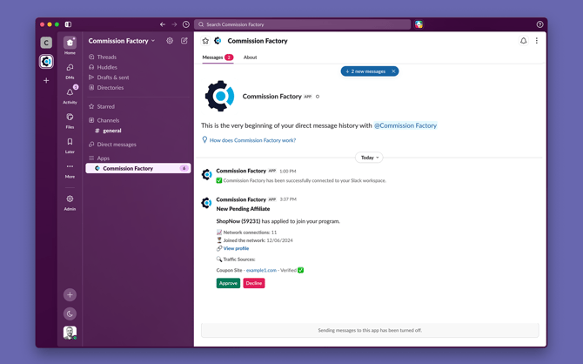Select the Commission Factory app in the sidebar
This screenshot has width=583, height=364.
[x=138, y=168]
